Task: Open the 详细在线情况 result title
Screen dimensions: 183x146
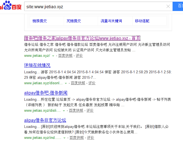Action: (x=37, y=65)
